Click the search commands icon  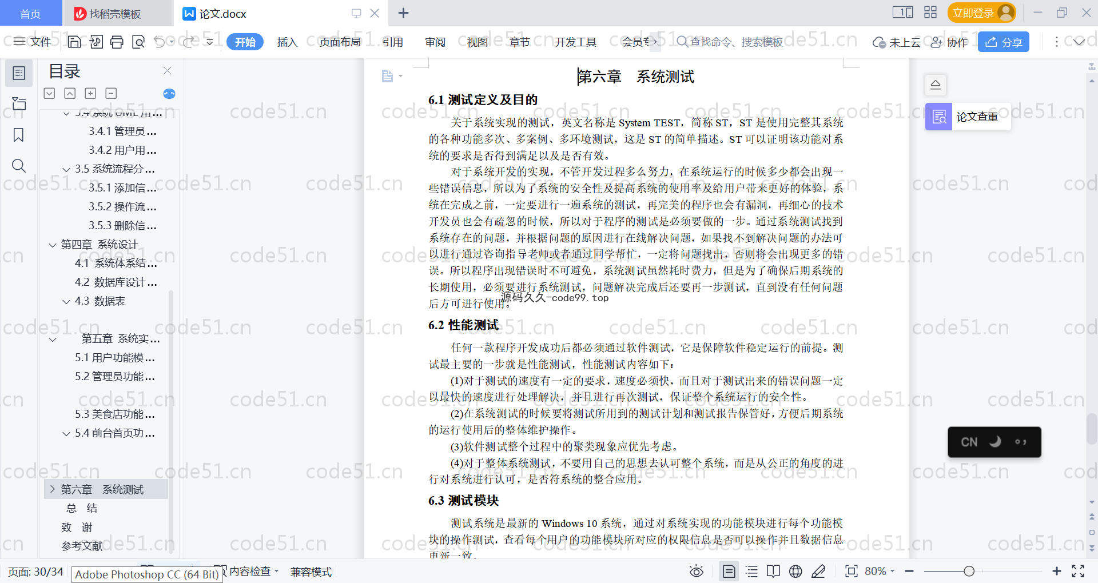tap(682, 42)
